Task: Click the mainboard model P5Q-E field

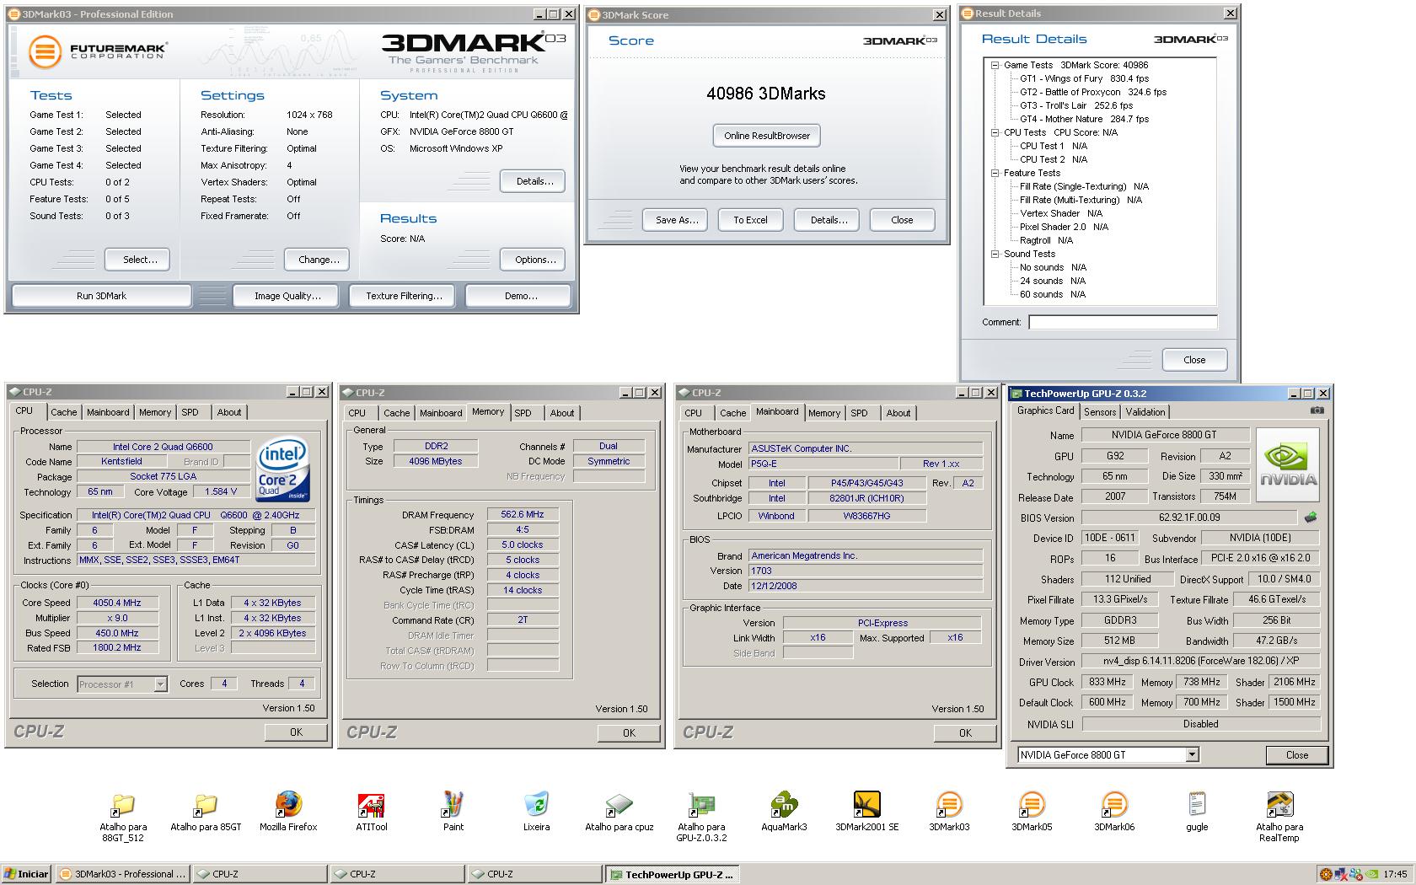Action: [823, 464]
